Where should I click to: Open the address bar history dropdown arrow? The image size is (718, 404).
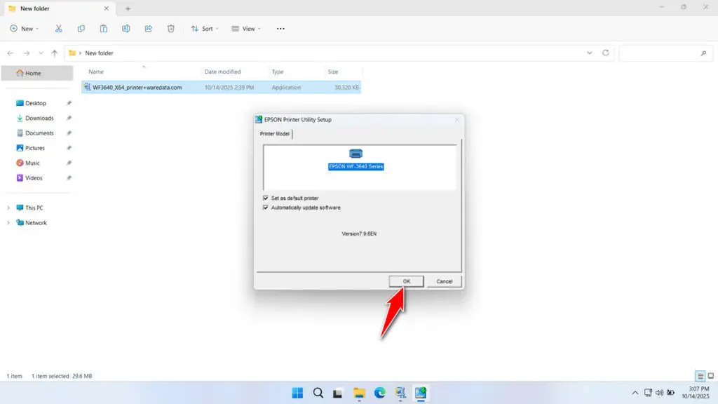pos(589,53)
